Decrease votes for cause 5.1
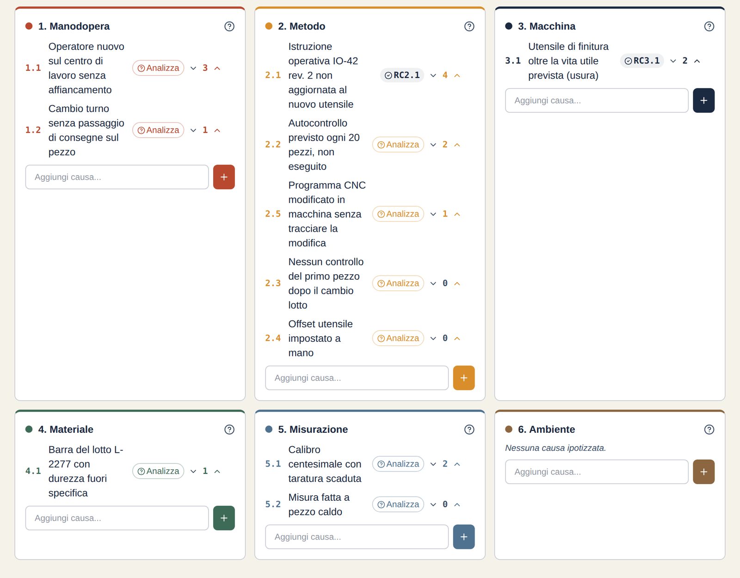740x578 pixels. tap(433, 464)
